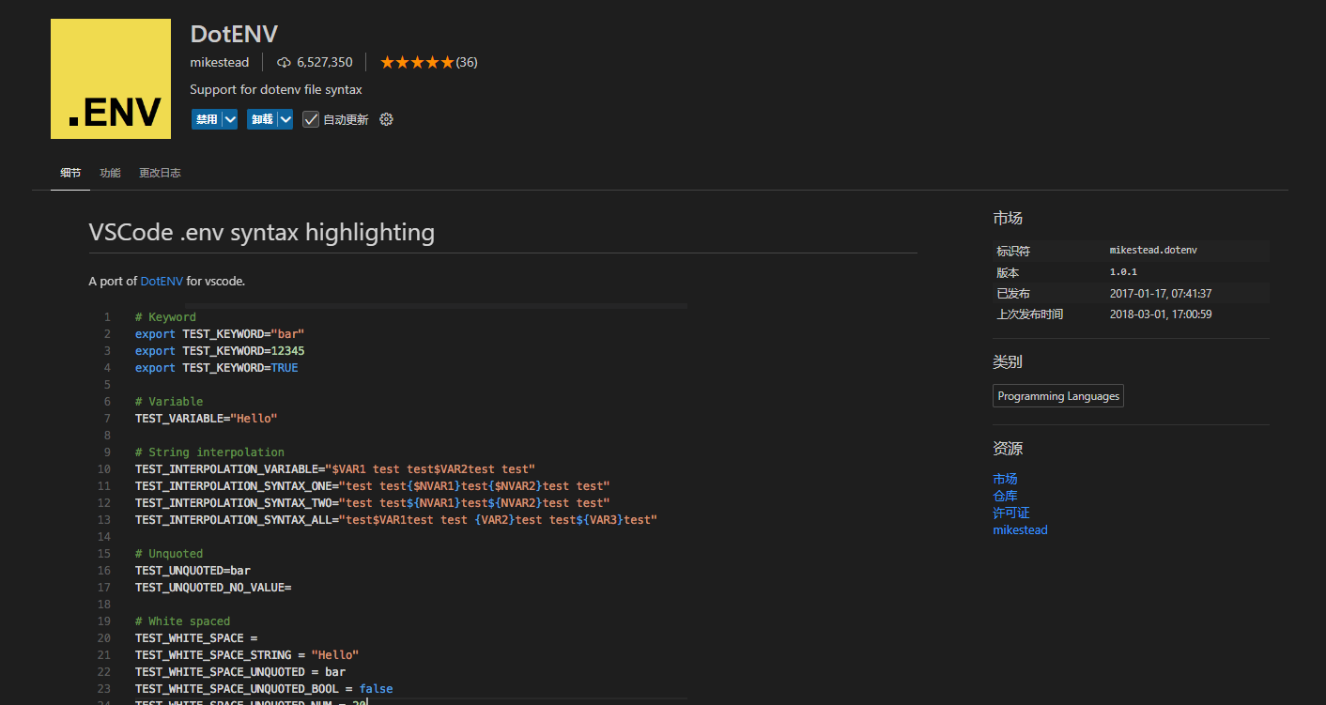Click the rating count (36)
This screenshot has height=705, width=1326.
click(x=467, y=63)
